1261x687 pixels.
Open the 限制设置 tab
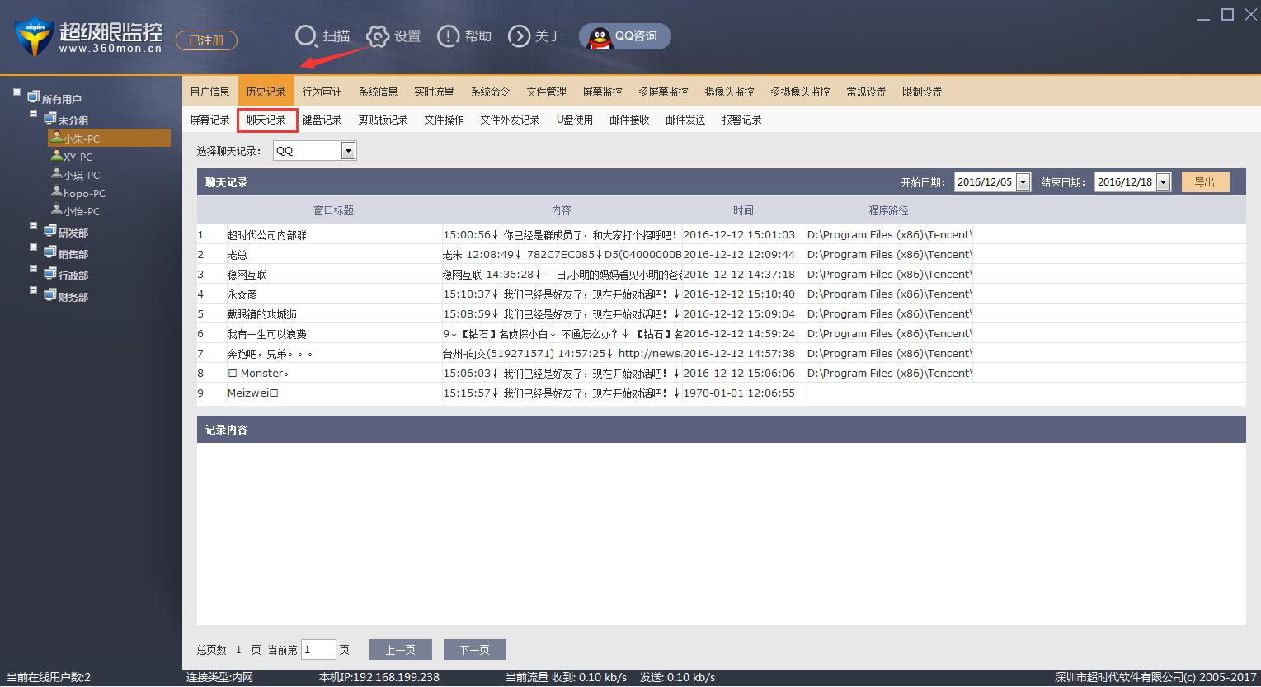pyautogui.click(x=922, y=92)
